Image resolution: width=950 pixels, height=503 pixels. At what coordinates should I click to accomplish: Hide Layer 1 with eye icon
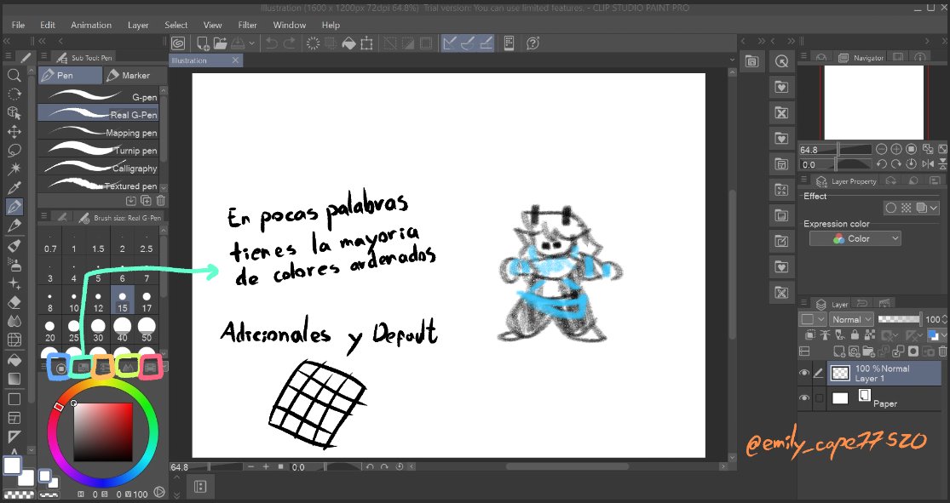click(804, 374)
